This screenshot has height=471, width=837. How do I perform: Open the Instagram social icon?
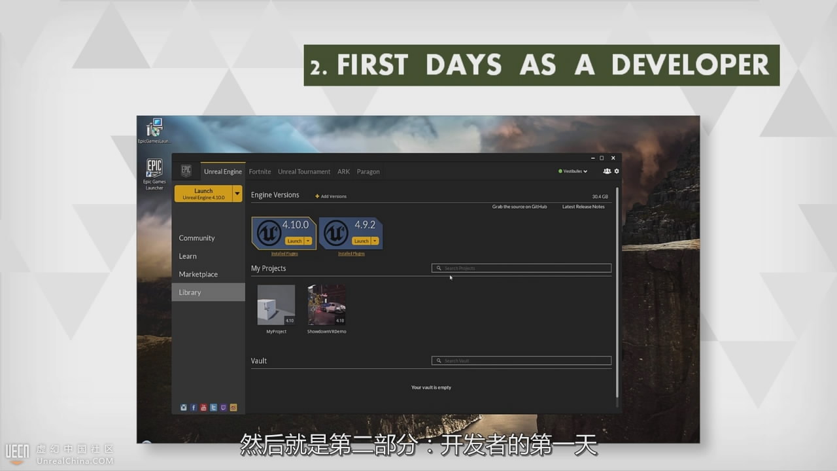184,408
